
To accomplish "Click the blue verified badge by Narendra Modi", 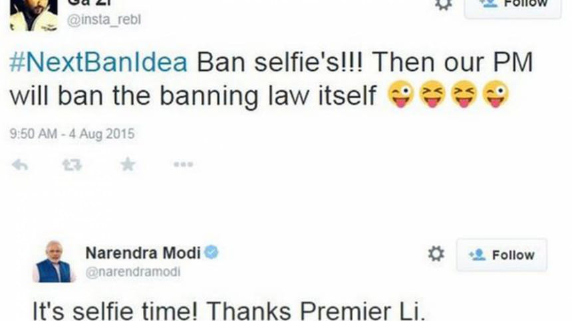I will coord(212,252).
